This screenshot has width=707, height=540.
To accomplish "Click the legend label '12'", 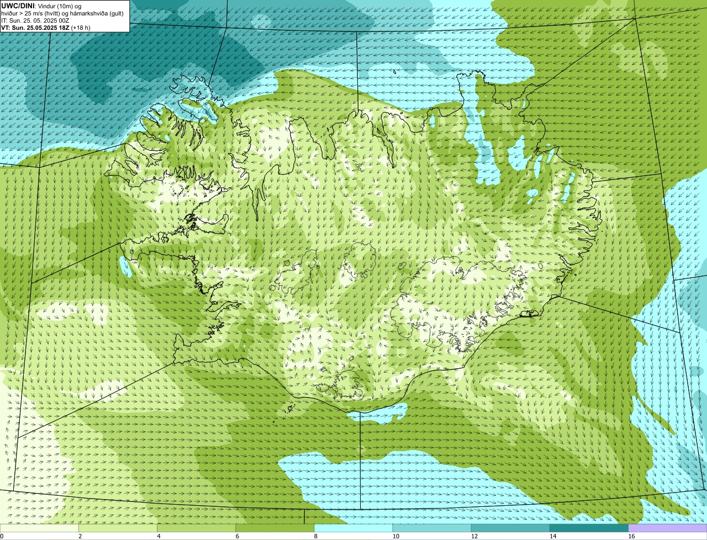I will coord(474,536).
